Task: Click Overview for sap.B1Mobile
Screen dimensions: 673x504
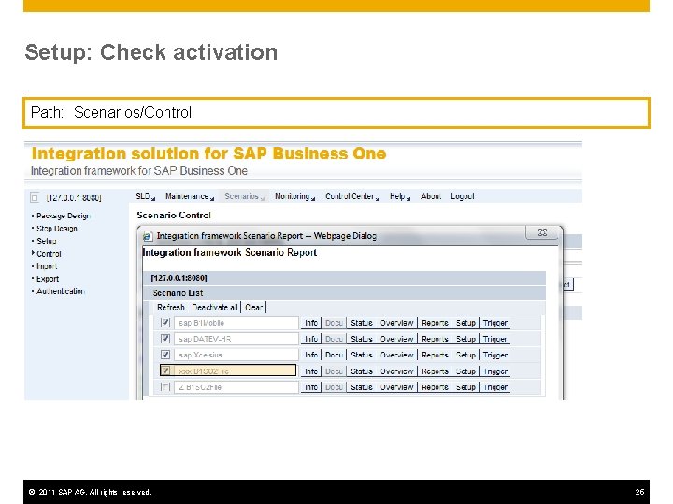Action: tap(396, 323)
